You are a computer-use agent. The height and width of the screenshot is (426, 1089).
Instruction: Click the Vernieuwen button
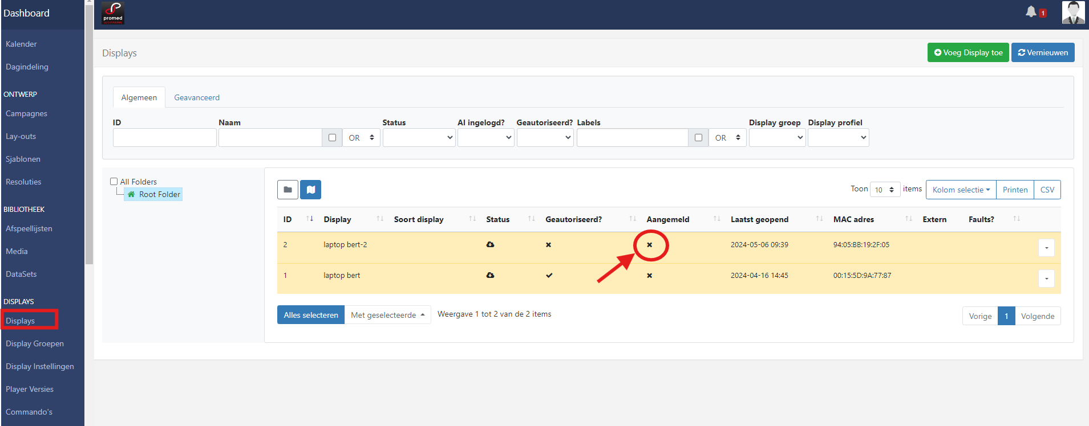1043,52
